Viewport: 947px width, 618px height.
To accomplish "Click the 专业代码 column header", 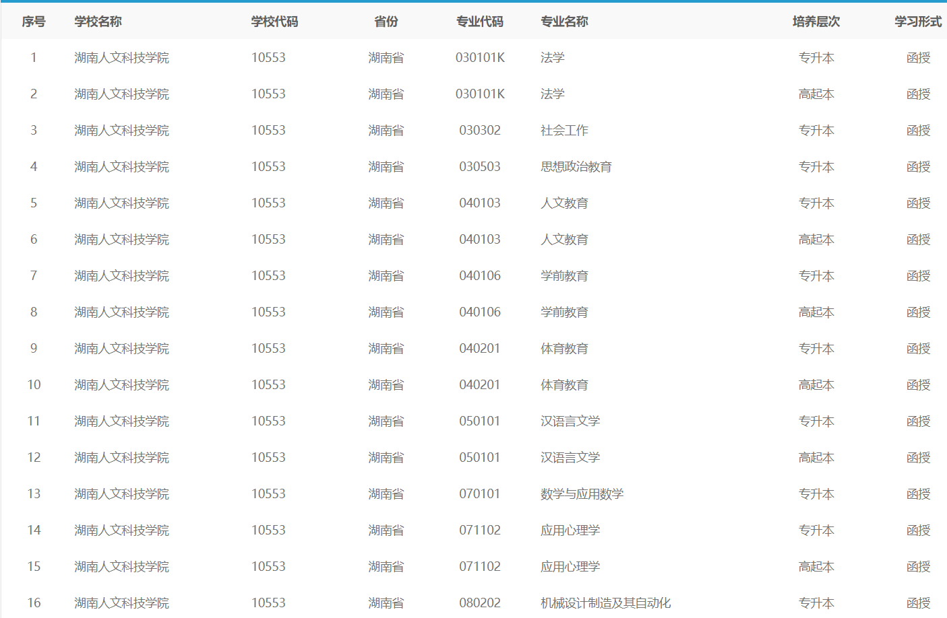I will tap(480, 22).
